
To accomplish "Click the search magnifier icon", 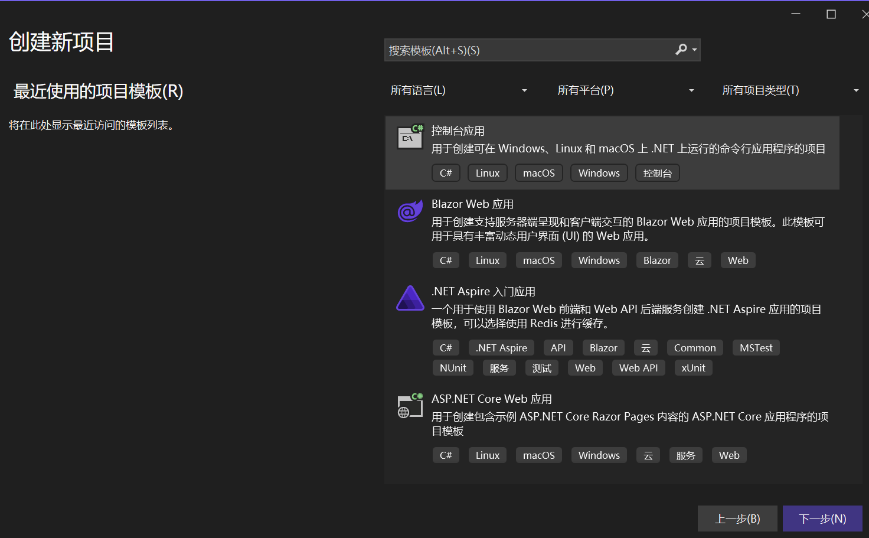I will pos(681,50).
